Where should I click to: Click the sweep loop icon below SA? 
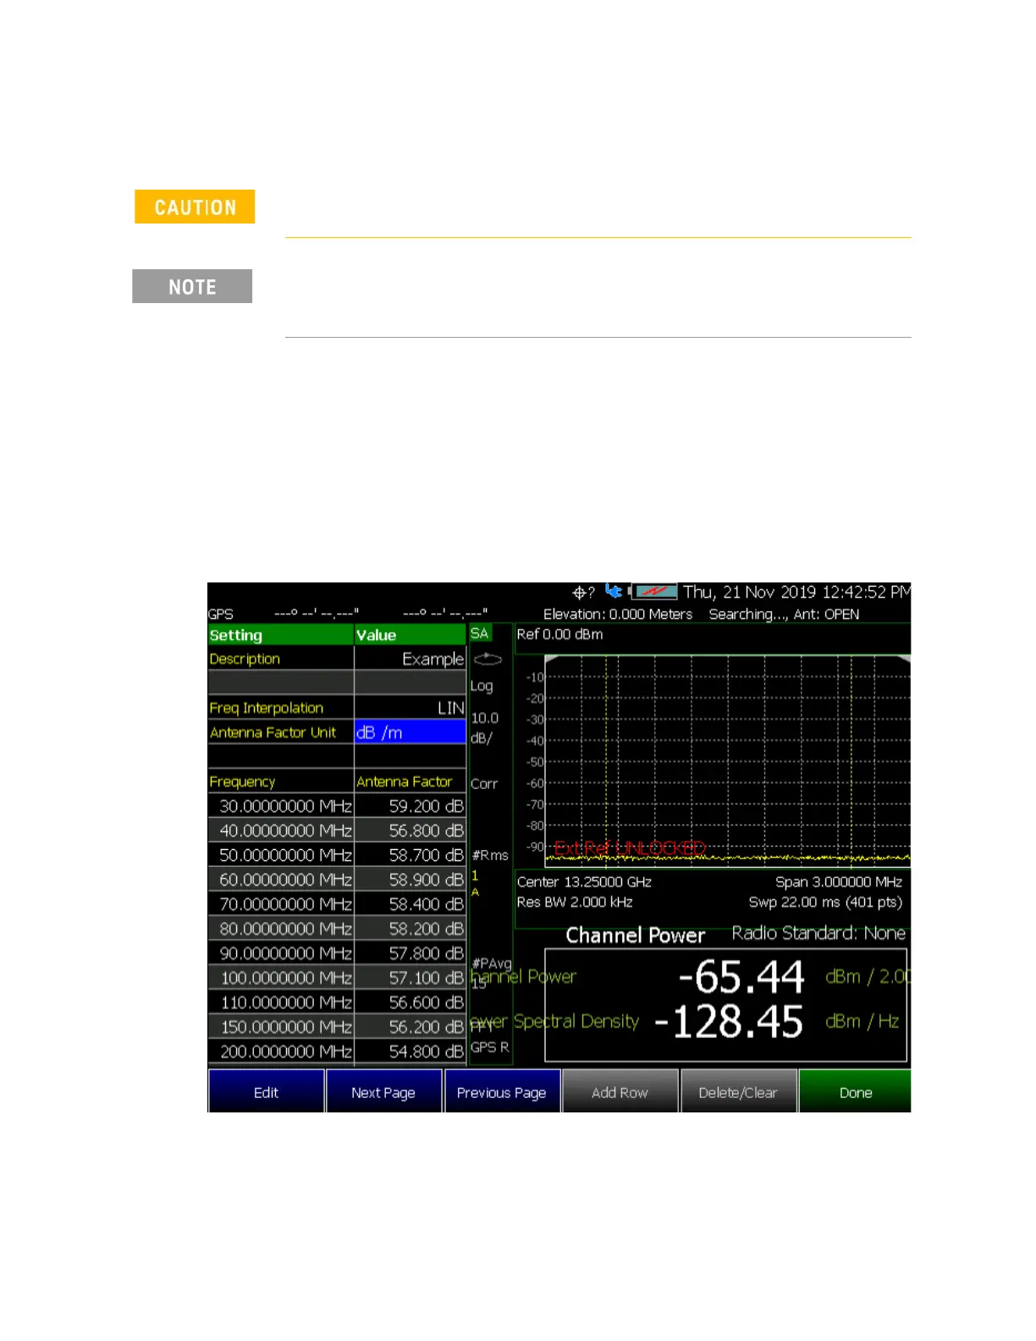click(x=488, y=659)
